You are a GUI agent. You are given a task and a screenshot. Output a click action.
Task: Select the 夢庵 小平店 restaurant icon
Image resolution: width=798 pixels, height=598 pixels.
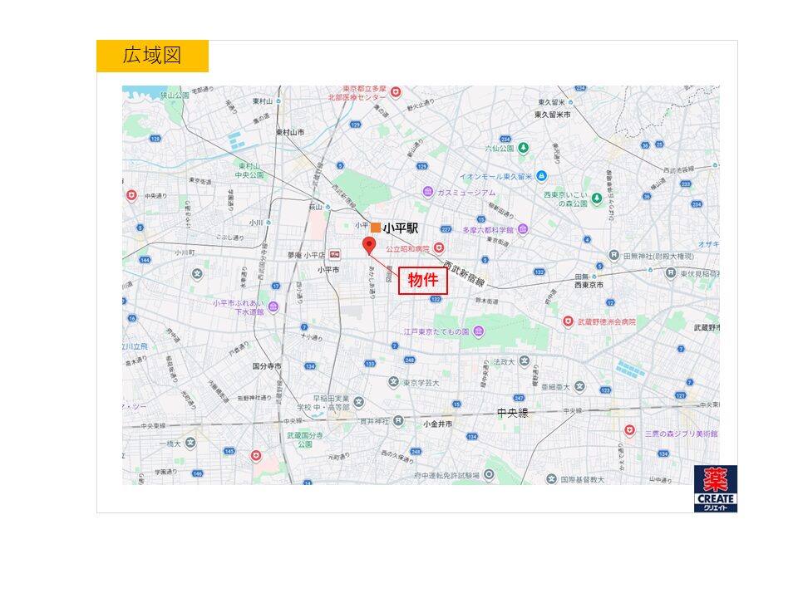(x=334, y=255)
